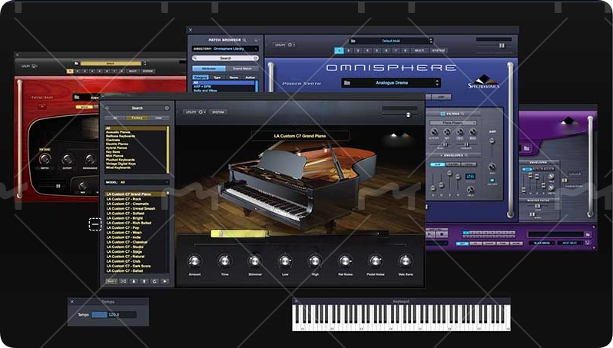Open the SYSTEM page in Omnisphere
613x348 pixels.
pyautogui.click(x=438, y=51)
